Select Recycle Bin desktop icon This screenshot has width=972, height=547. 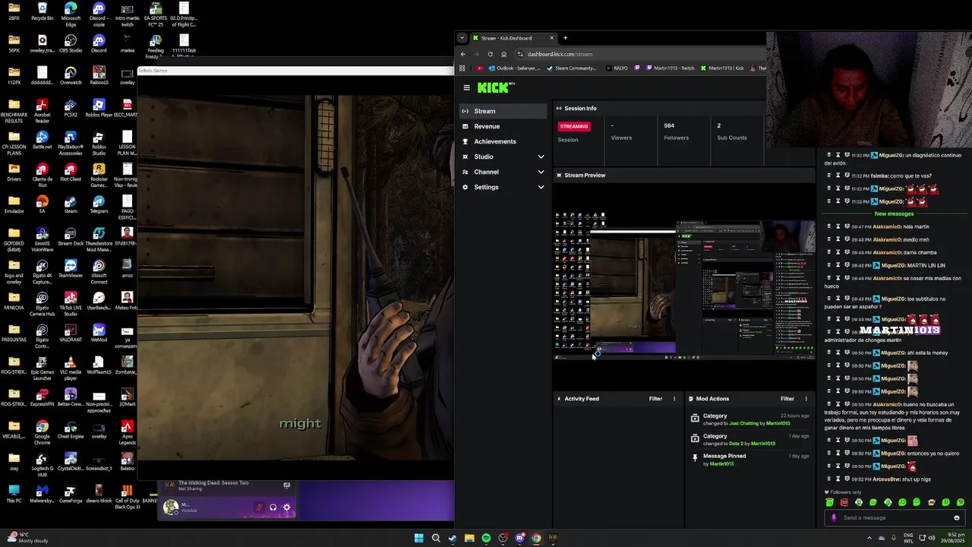pos(42,11)
